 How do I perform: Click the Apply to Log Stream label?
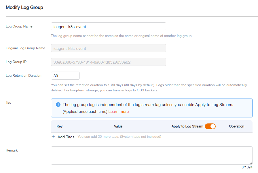click(x=187, y=126)
